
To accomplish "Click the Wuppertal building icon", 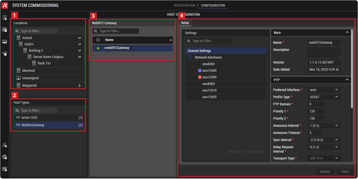I will click(19, 85).
